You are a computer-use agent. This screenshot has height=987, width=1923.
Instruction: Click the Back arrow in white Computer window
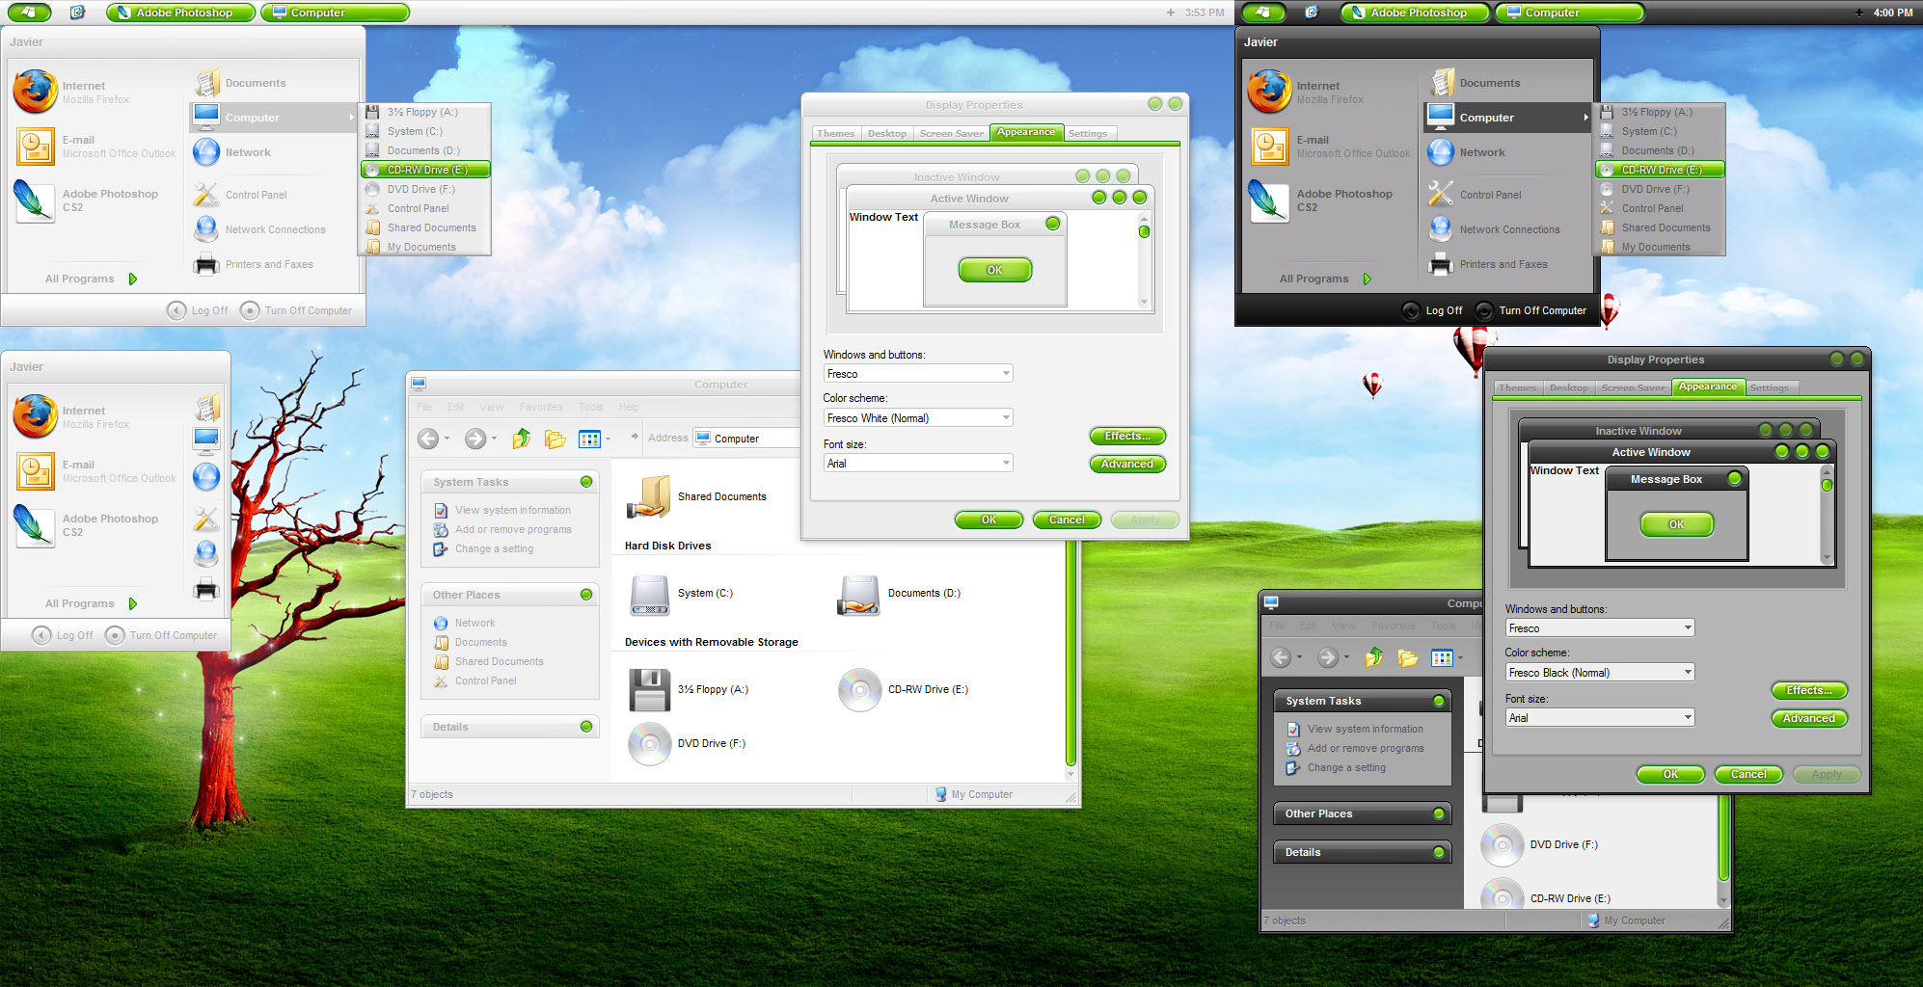coord(428,439)
